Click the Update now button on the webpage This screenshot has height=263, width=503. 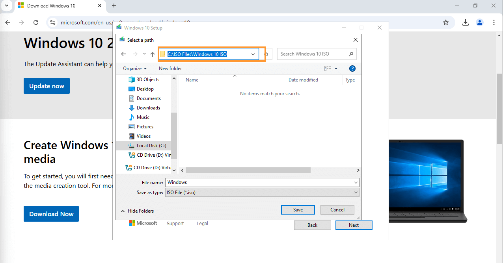tap(47, 86)
